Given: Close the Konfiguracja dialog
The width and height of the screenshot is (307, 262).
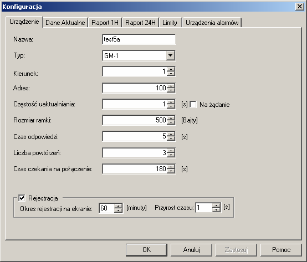Looking at the screenshot, I should tap(300, 7).
